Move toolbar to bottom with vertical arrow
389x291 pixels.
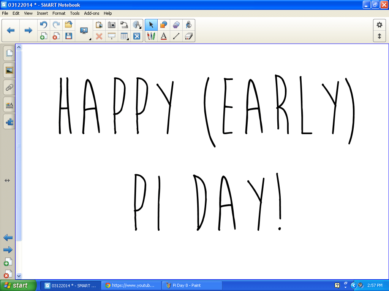pos(380,36)
